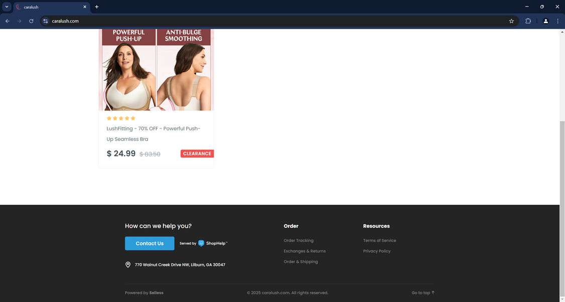The width and height of the screenshot is (565, 302).
Task: Open a new browser tab
Action: [x=96, y=7]
